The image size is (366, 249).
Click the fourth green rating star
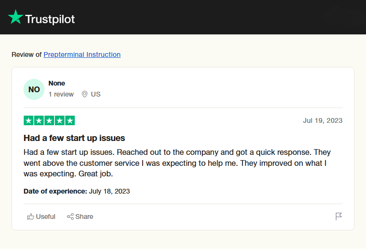(x=59, y=120)
